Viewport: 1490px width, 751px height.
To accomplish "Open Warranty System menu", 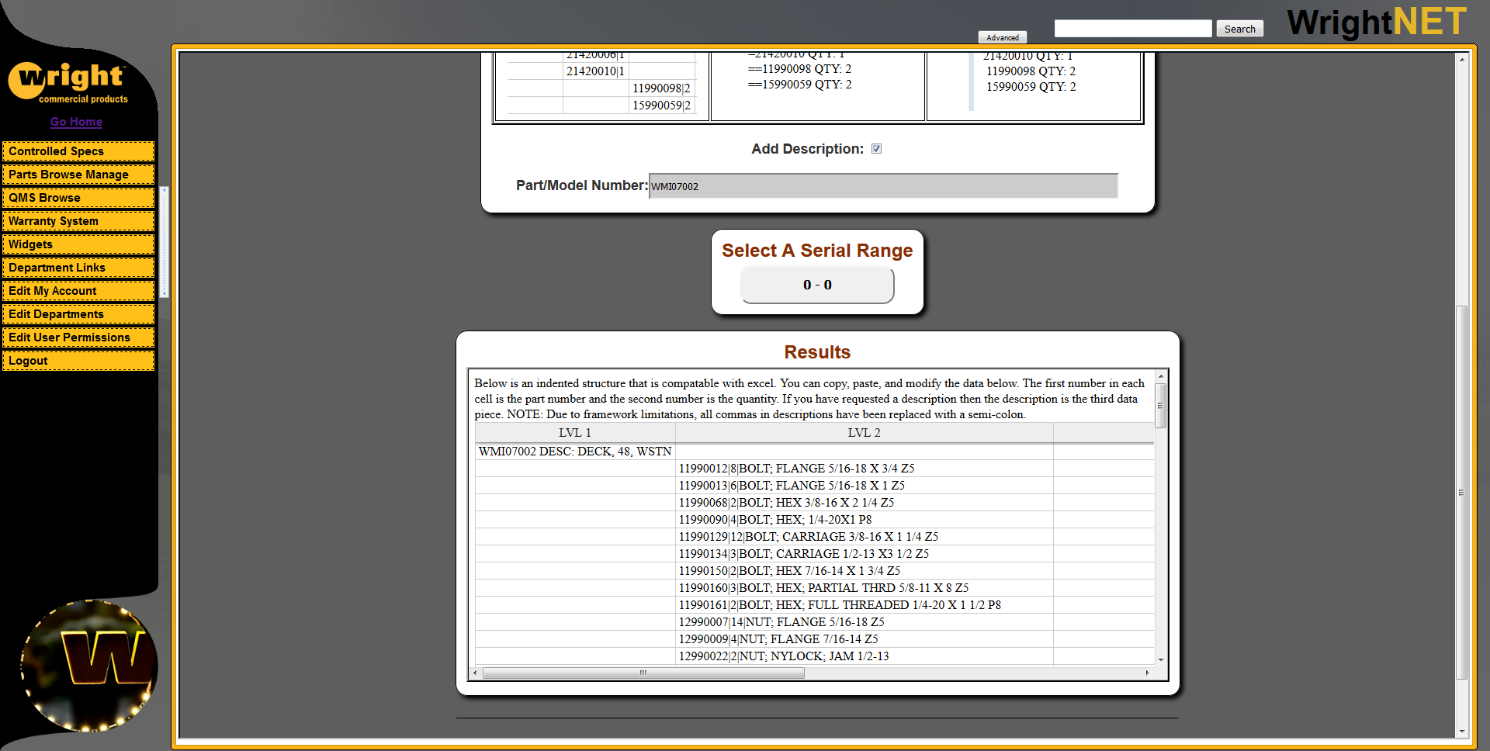I will click(78, 221).
